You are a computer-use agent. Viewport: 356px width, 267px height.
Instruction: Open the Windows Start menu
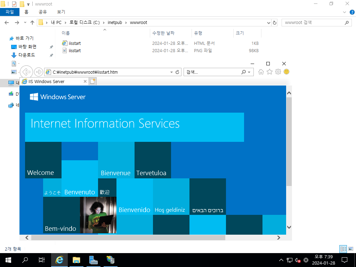click(x=8, y=260)
